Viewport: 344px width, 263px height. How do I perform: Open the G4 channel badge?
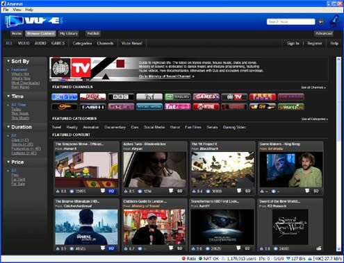click(263, 107)
